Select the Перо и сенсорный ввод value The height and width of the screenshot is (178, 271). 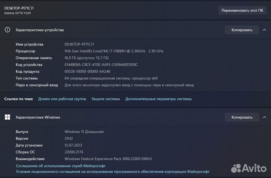pyautogui.click(x=129, y=85)
